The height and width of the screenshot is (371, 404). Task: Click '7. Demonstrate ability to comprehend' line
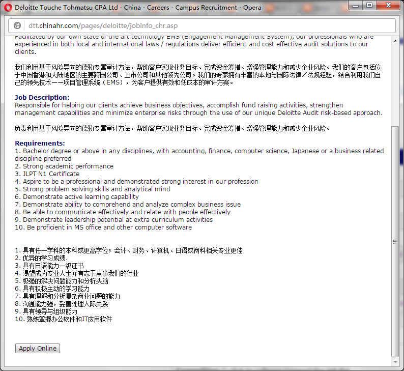pyautogui.click(x=128, y=204)
